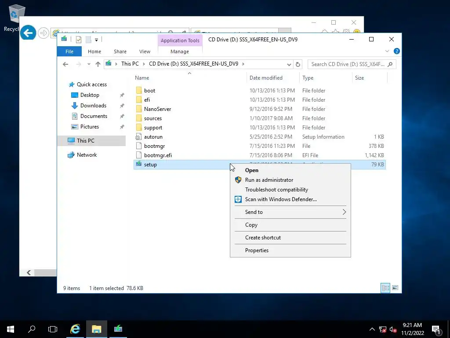The image size is (450, 338).
Task: Select the bootmgr file icon
Action: (x=139, y=146)
